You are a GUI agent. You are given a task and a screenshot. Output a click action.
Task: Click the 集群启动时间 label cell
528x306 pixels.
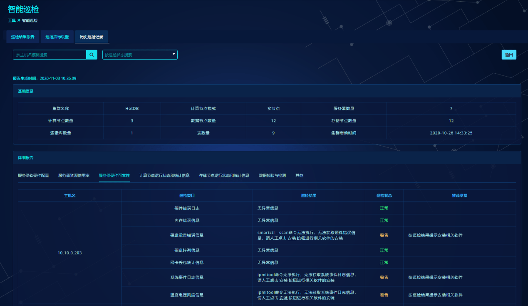pos(344,133)
